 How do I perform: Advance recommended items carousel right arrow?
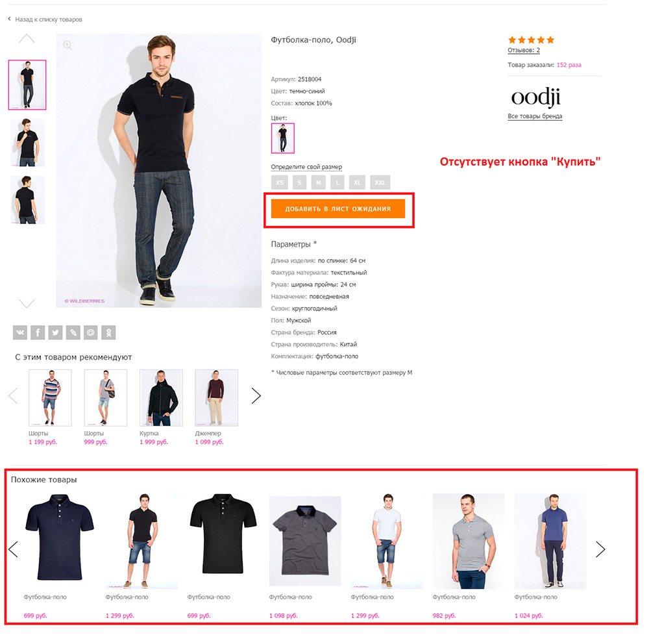[256, 395]
